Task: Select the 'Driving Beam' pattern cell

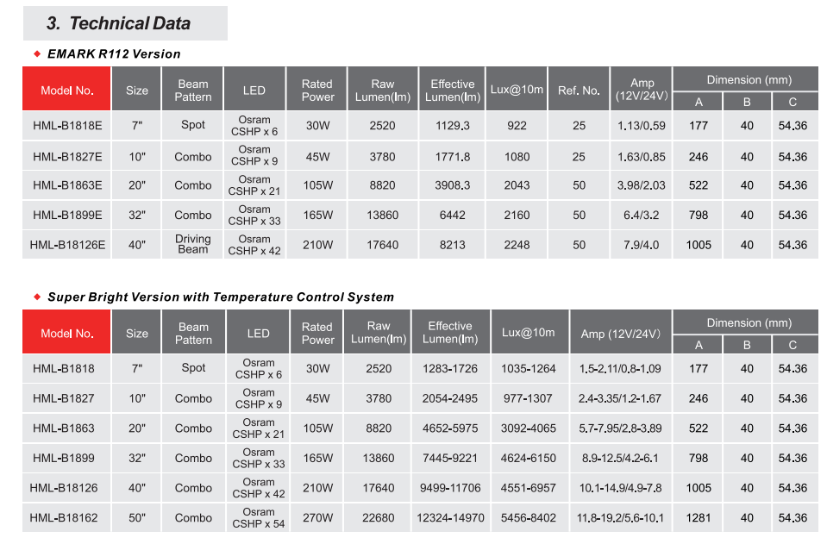Action: pos(193,245)
